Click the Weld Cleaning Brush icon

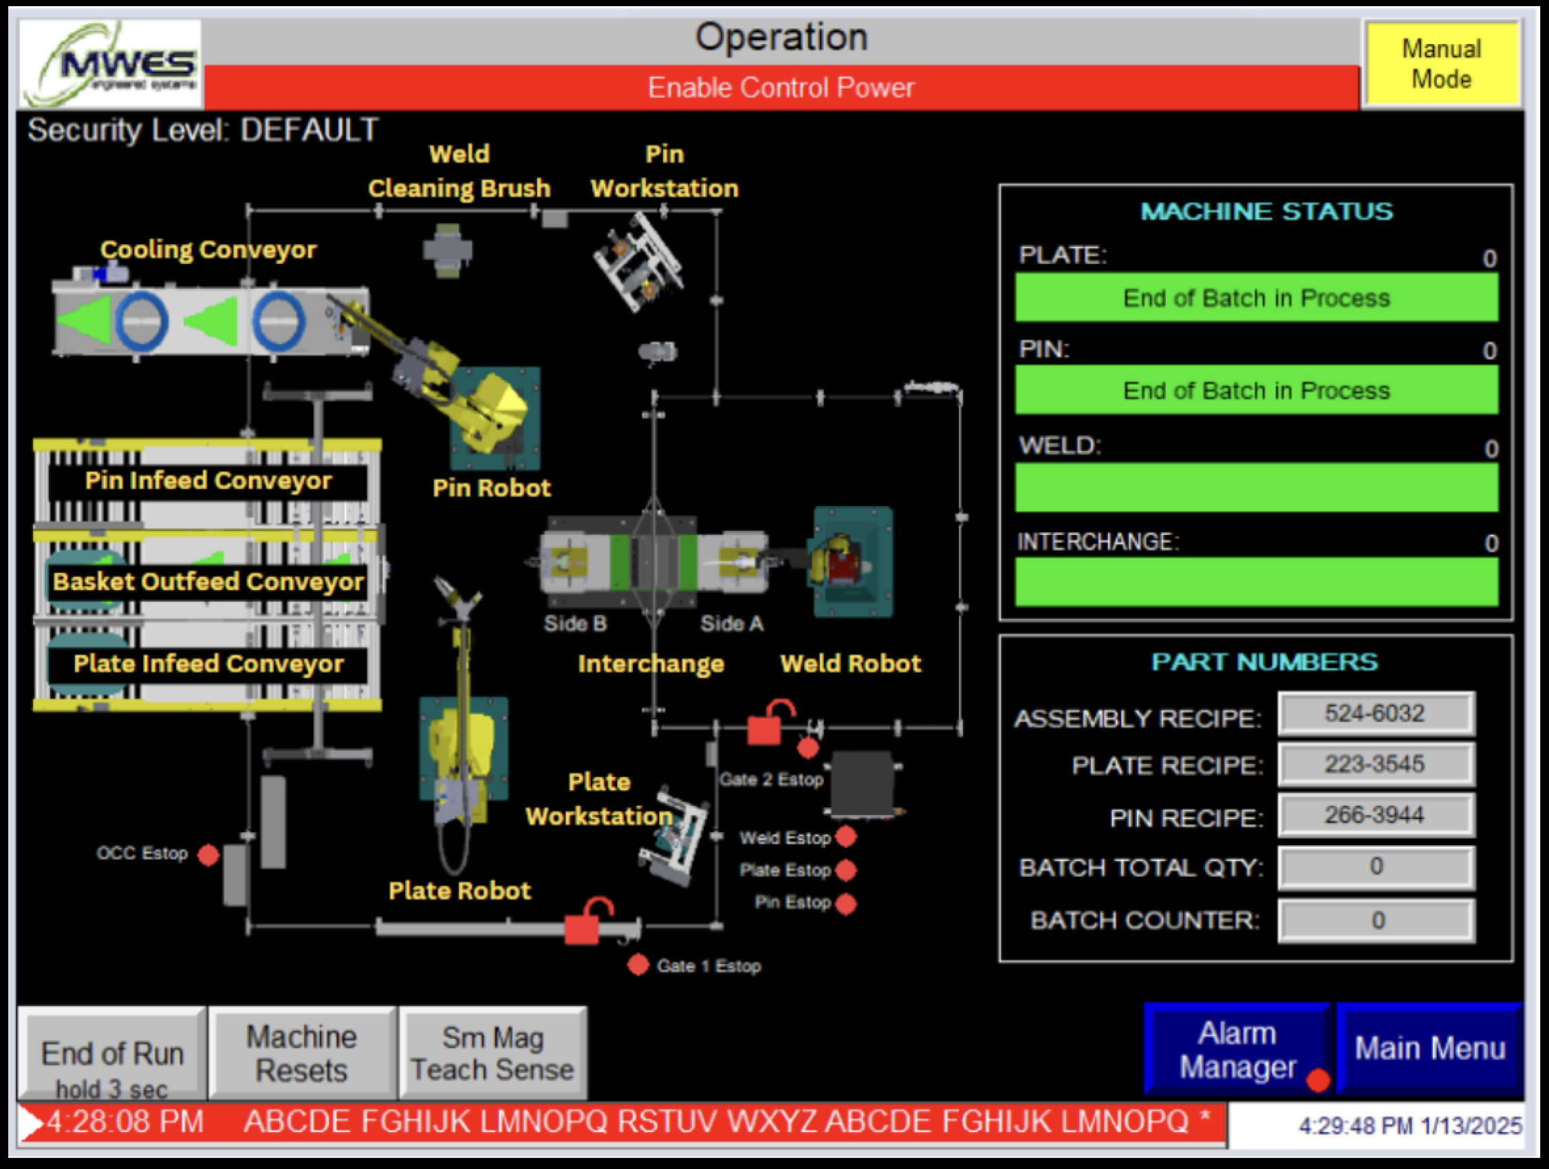(x=448, y=250)
